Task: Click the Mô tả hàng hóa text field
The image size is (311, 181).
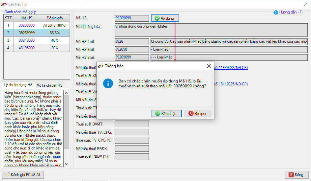Action: pos(211,30)
